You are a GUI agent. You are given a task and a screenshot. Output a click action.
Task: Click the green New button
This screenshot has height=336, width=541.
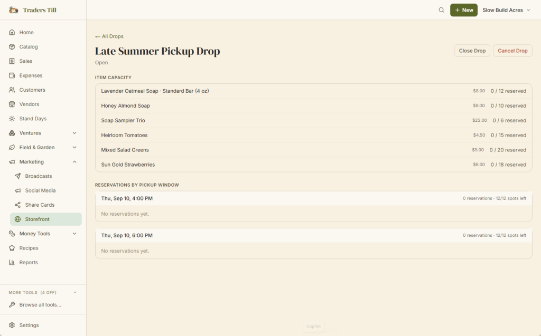(x=464, y=10)
